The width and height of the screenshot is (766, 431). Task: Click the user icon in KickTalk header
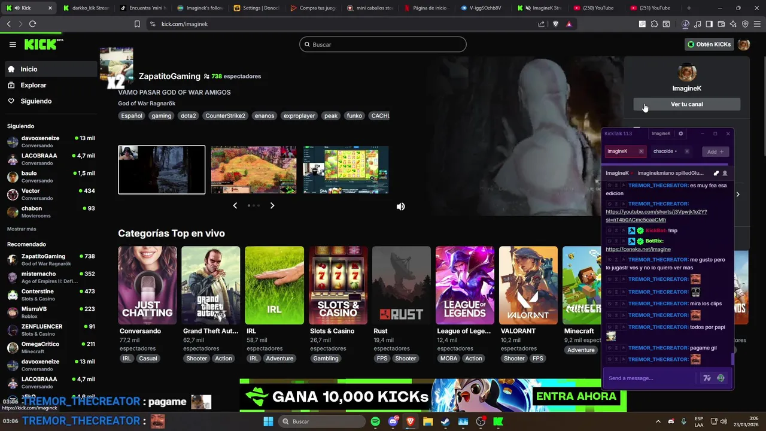click(725, 173)
